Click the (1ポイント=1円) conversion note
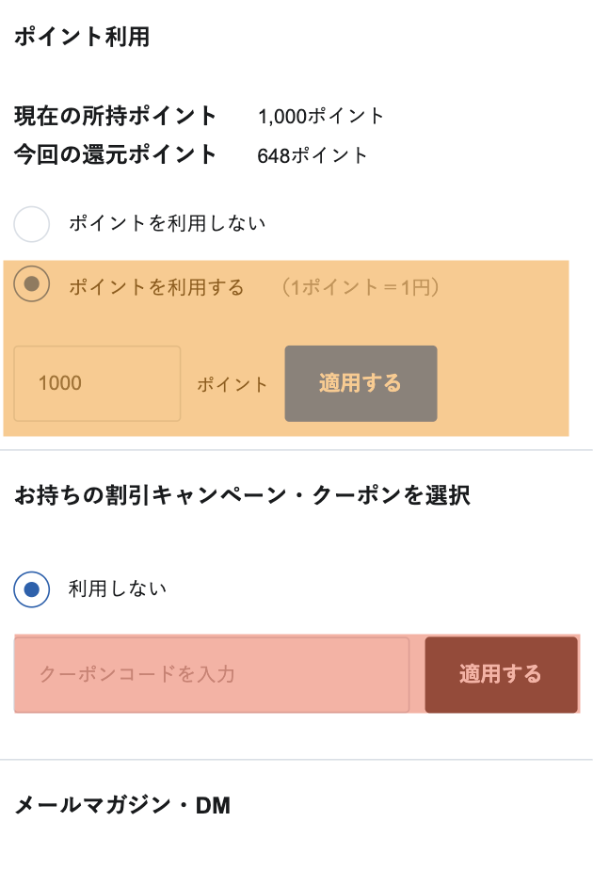The height and width of the screenshot is (870, 593). tap(361, 287)
